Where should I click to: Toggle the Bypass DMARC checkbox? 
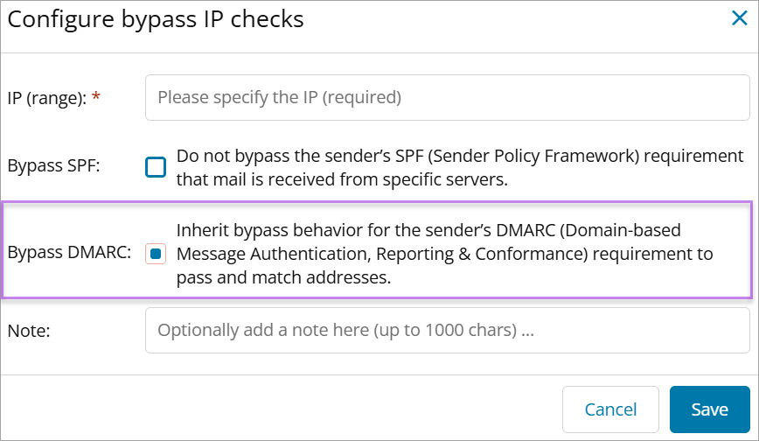[x=156, y=254]
